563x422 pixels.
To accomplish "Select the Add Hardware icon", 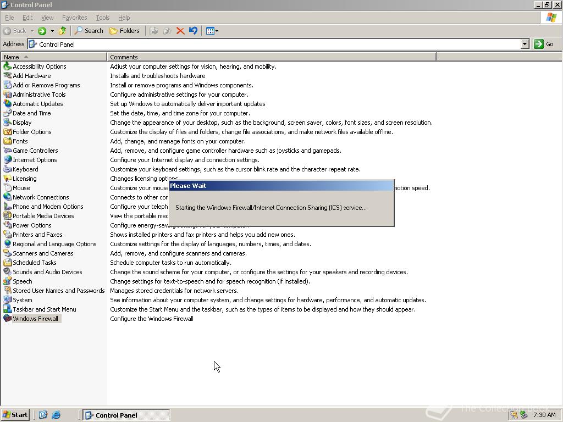I will pyautogui.click(x=7, y=76).
